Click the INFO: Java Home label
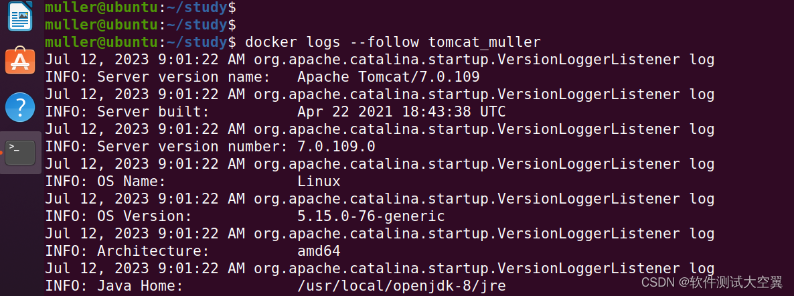 (x=114, y=286)
